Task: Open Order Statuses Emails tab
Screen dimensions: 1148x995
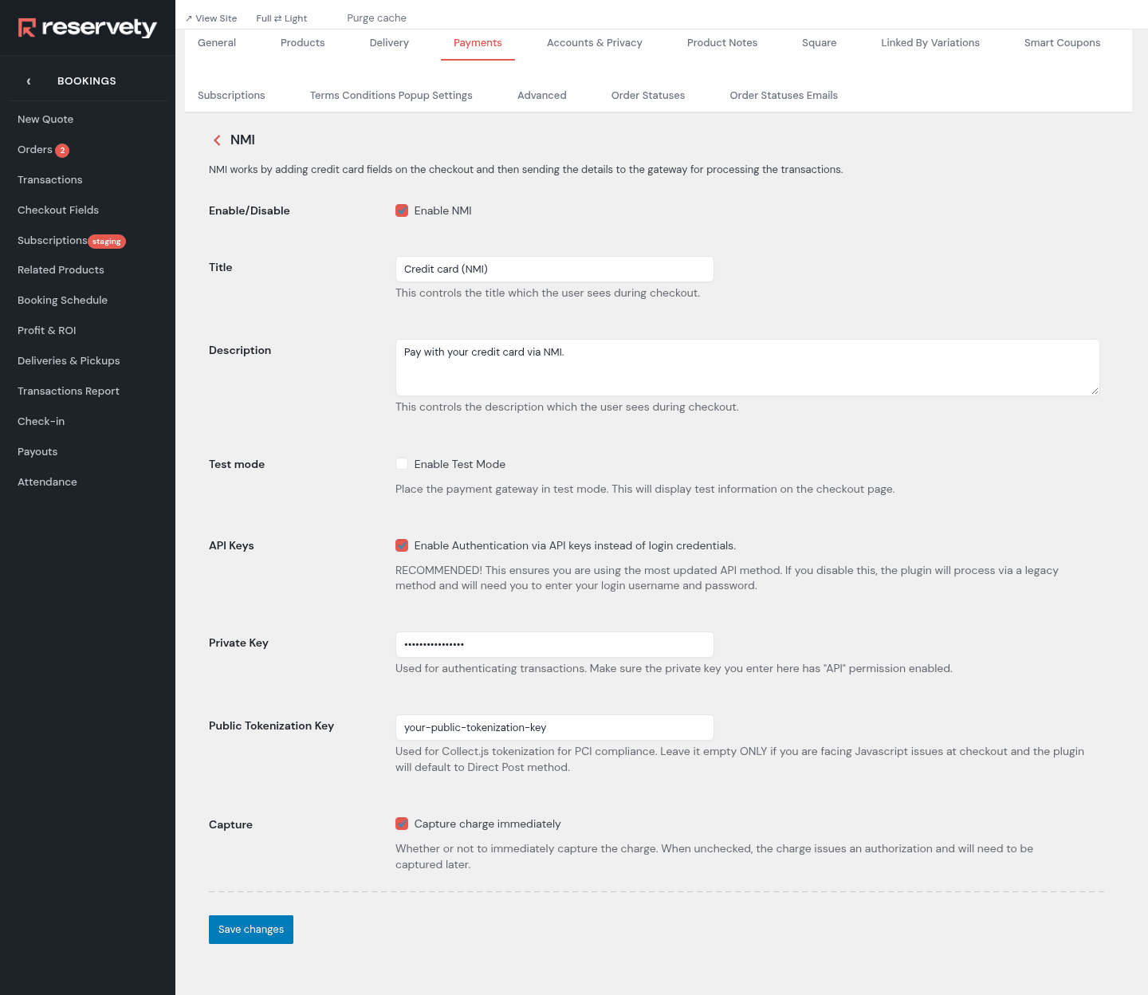Action: point(784,96)
